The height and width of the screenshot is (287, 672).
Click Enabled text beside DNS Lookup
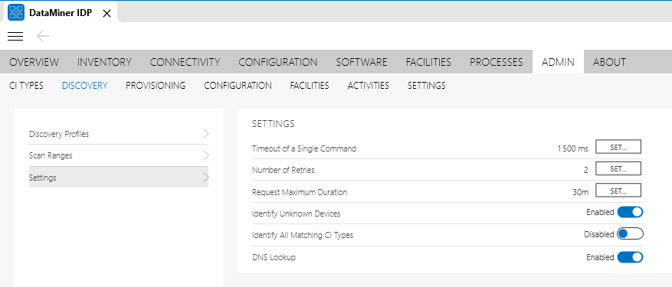pyautogui.click(x=600, y=257)
